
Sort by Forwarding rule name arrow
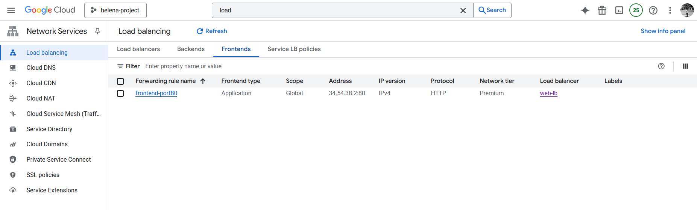pyautogui.click(x=203, y=81)
